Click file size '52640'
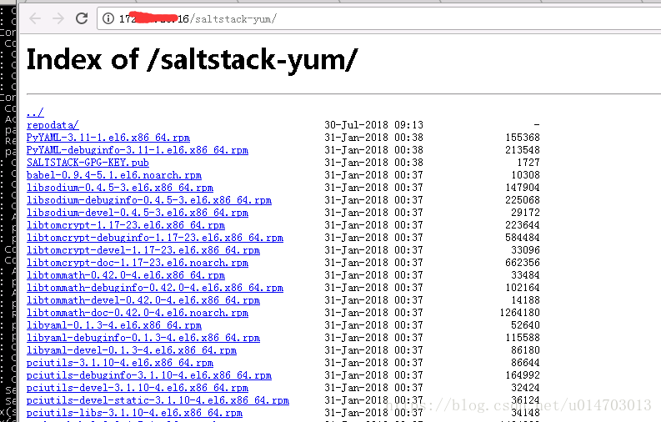 pyautogui.click(x=525, y=325)
